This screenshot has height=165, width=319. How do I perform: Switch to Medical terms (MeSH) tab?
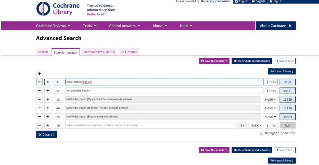click(99, 52)
